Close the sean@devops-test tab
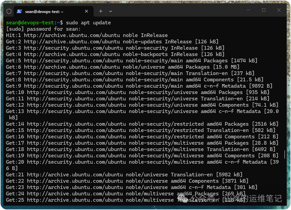This screenshot has height=210, width=291. point(86,11)
